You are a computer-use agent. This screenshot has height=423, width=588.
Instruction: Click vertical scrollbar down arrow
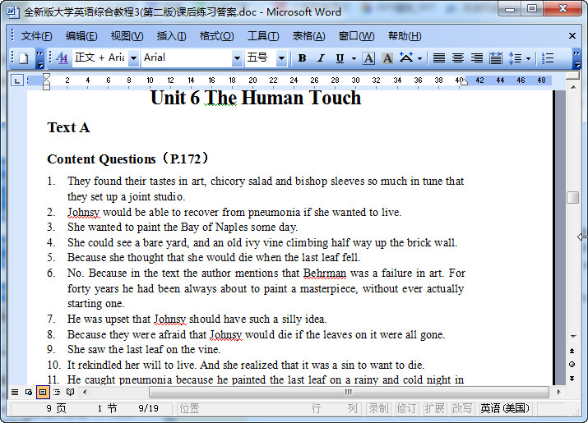[573, 337]
